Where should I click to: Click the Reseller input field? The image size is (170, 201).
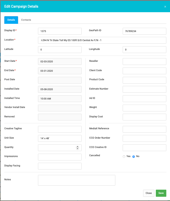[x=144, y=62]
